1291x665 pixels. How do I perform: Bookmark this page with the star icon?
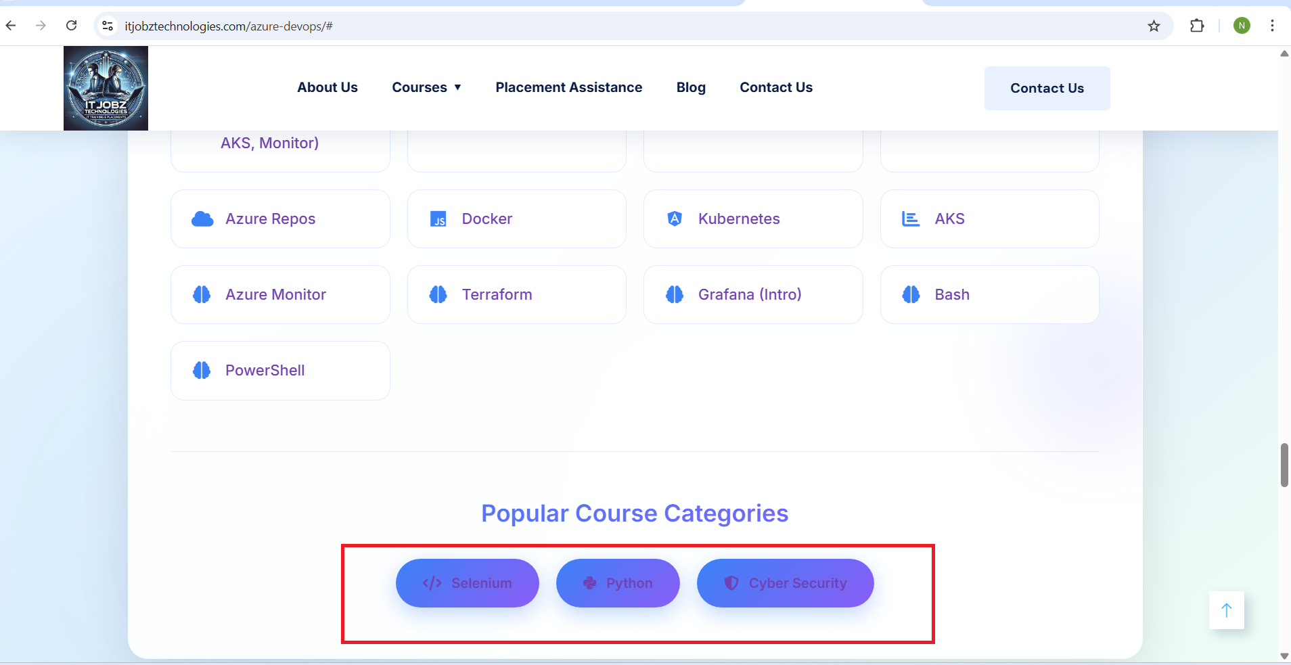1154,26
